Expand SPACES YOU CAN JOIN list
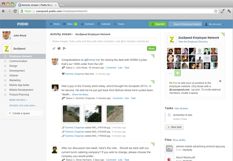Image resolution: width=233 pixels, height=161 pixels. click(x=23, y=106)
